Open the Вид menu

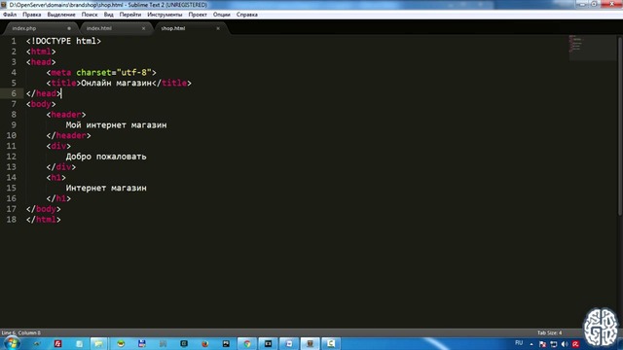(108, 15)
